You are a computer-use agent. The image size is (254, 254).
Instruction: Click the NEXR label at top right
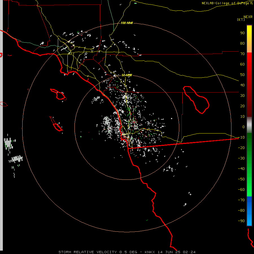point(248,17)
